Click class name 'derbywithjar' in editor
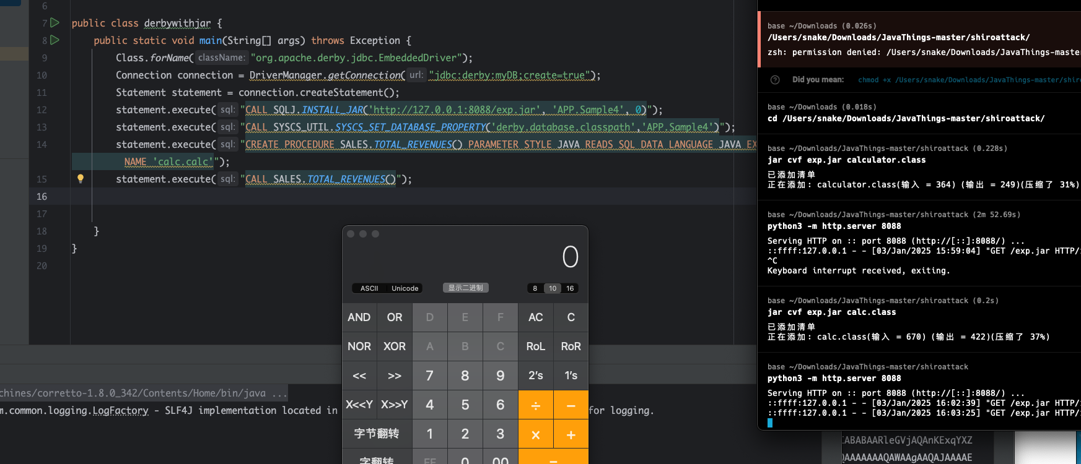This screenshot has height=464, width=1081. click(x=177, y=23)
